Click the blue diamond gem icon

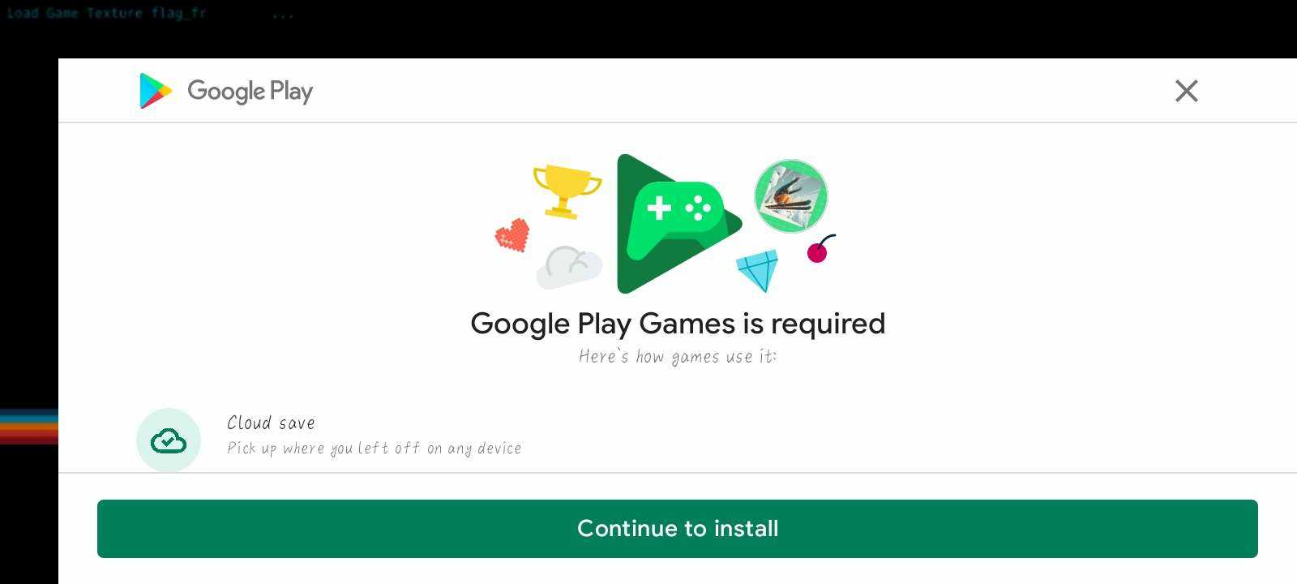point(758,270)
